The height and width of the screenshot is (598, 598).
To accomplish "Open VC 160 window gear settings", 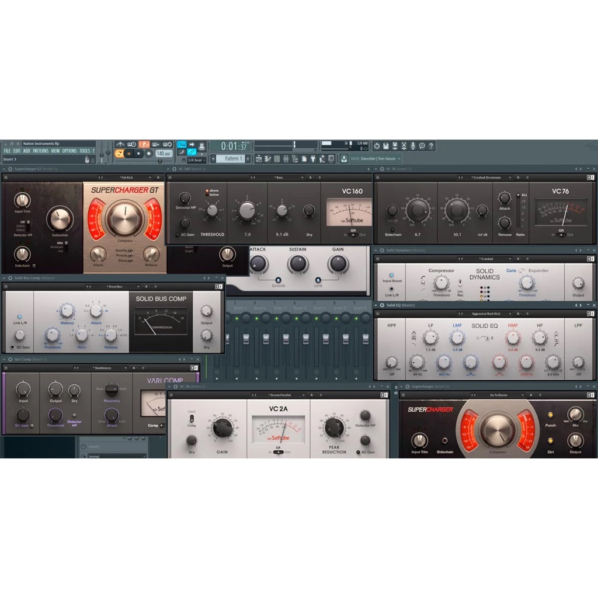I will (x=174, y=169).
